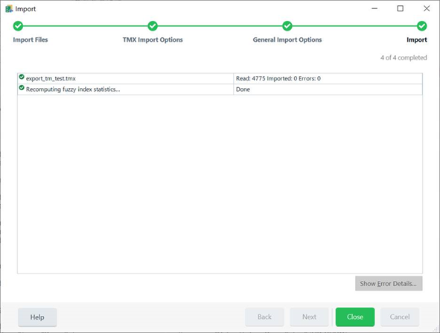Click the green Close button
The image size is (440, 333).
355,317
